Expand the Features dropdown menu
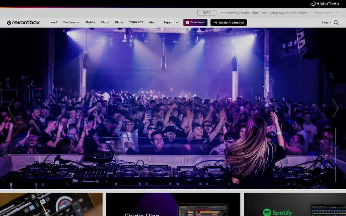 [71, 22]
